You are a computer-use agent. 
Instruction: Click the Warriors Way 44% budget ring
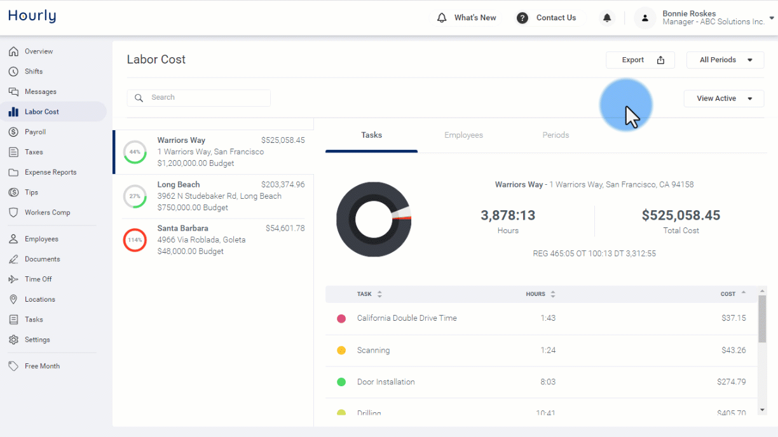135,152
